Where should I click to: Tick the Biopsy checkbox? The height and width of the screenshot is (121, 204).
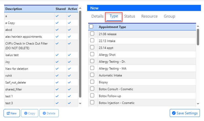92,82
